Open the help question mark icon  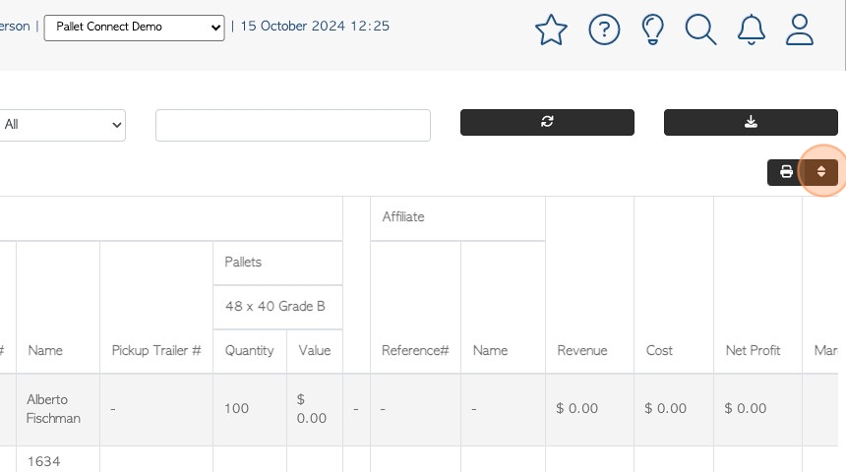pos(604,29)
